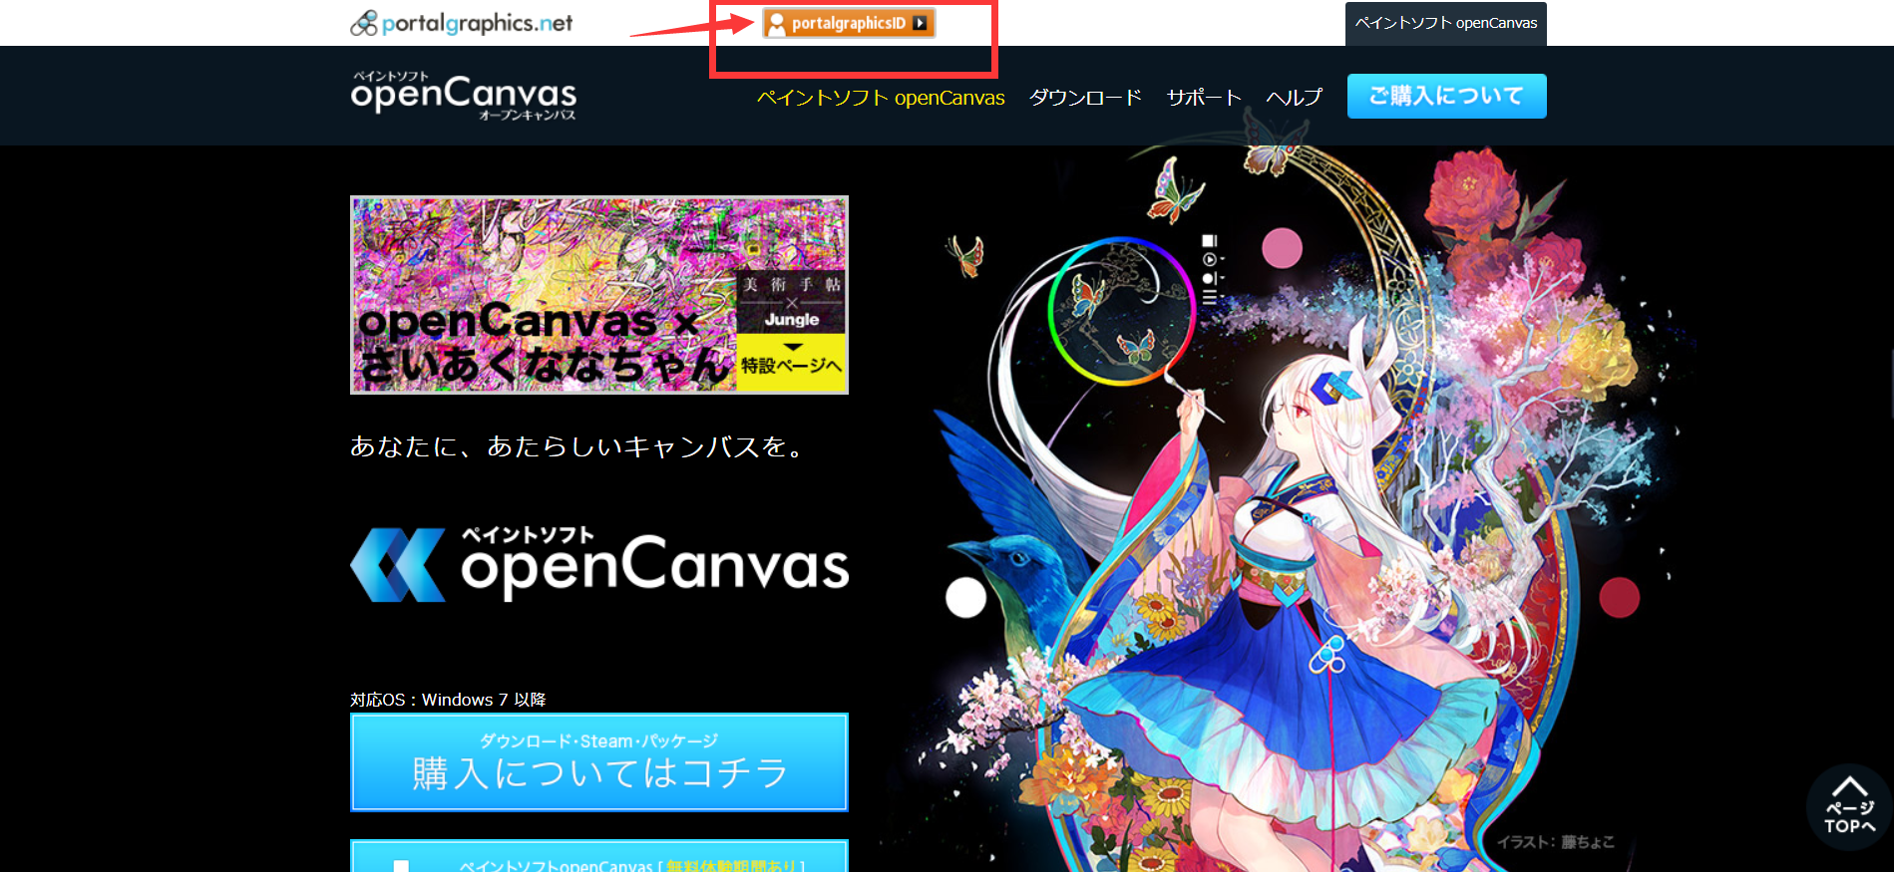Open the ヘルプ nav item
The width and height of the screenshot is (1894, 872).
tap(1294, 98)
